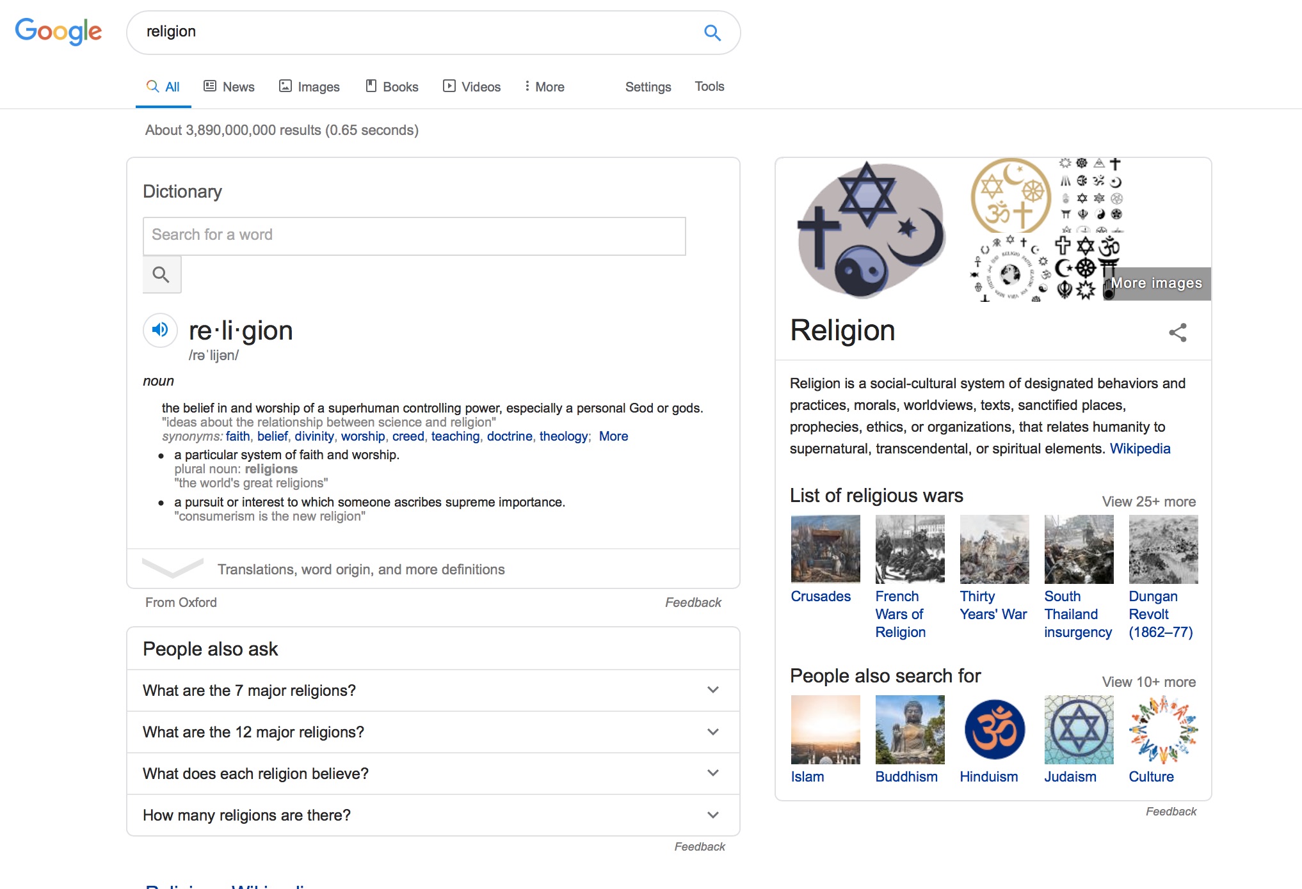Open the "faith" synonym link
The image size is (1302, 889).
pyautogui.click(x=237, y=436)
